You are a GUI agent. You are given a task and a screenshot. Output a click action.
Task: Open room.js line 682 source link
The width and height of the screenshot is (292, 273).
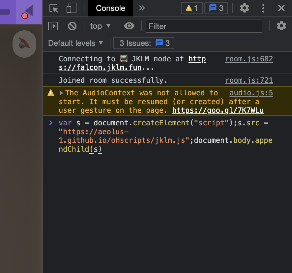coord(249,59)
